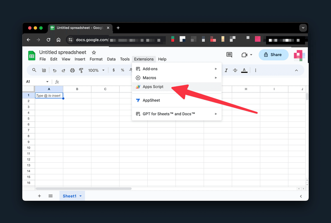Rename the Untitled spreadsheet title
331x223 pixels.
tap(63, 52)
